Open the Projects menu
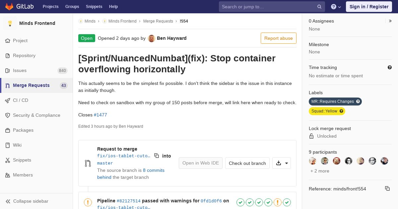 coord(51,7)
